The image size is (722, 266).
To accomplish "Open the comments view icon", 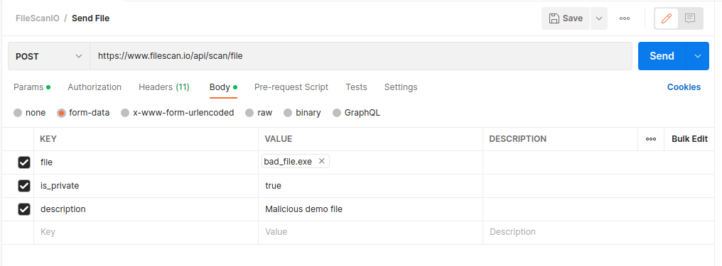I will 690,18.
